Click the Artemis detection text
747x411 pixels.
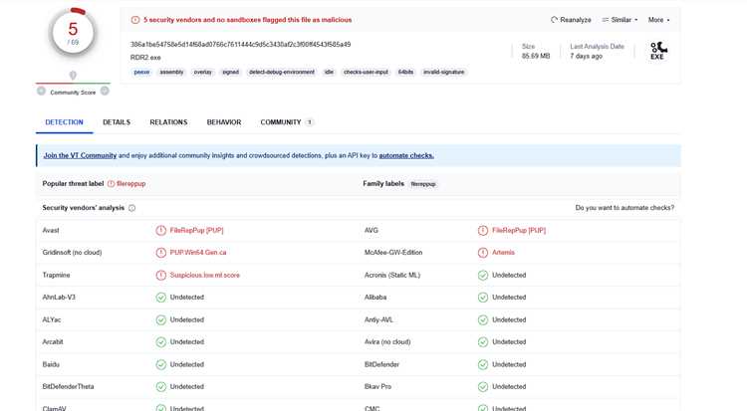(x=504, y=253)
